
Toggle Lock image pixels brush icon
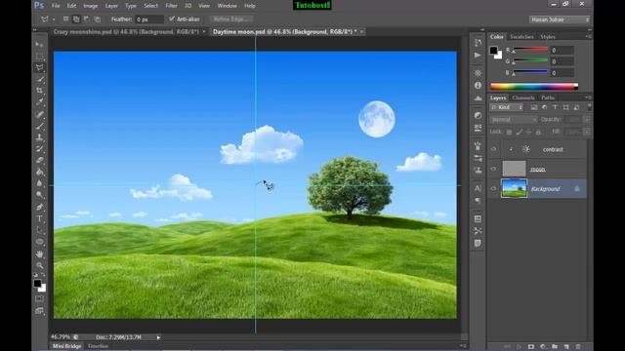(519, 132)
